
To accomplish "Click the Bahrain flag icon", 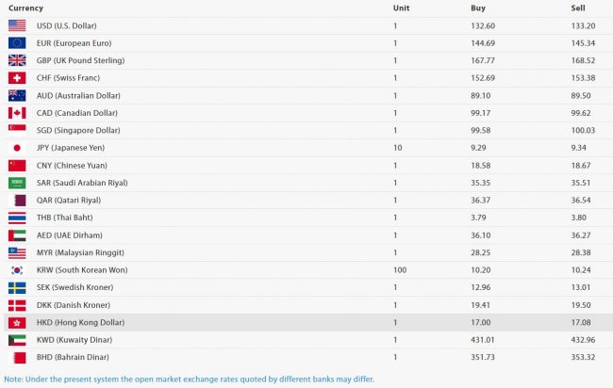I will [x=17, y=358].
